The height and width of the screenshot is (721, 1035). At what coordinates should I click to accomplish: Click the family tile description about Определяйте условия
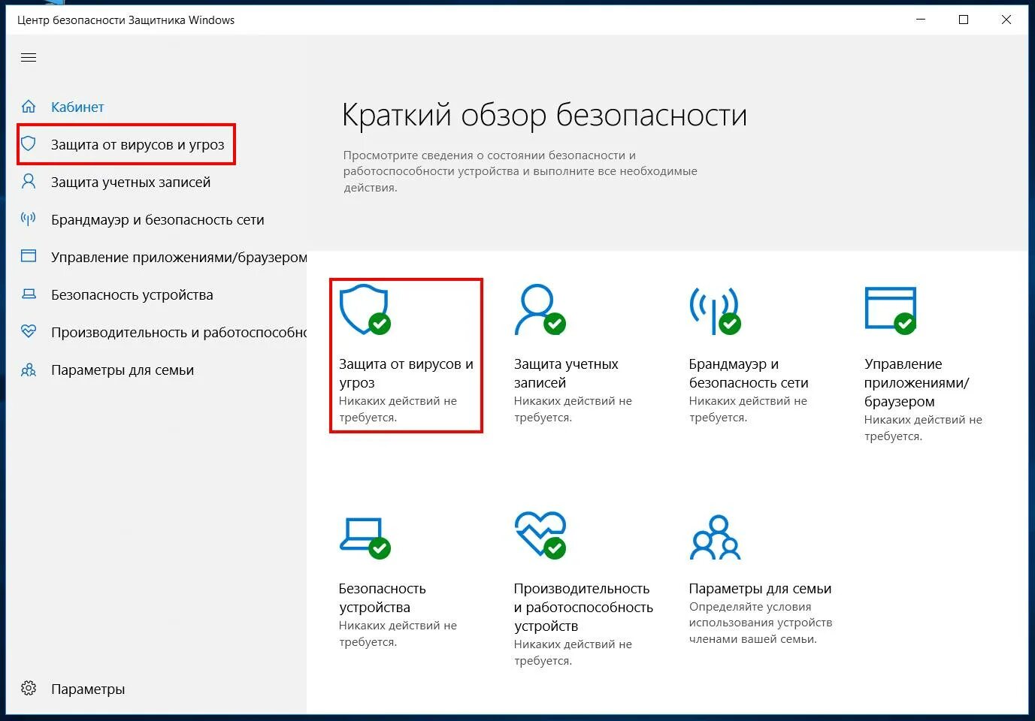pyautogui.click(x=761, y=623)
